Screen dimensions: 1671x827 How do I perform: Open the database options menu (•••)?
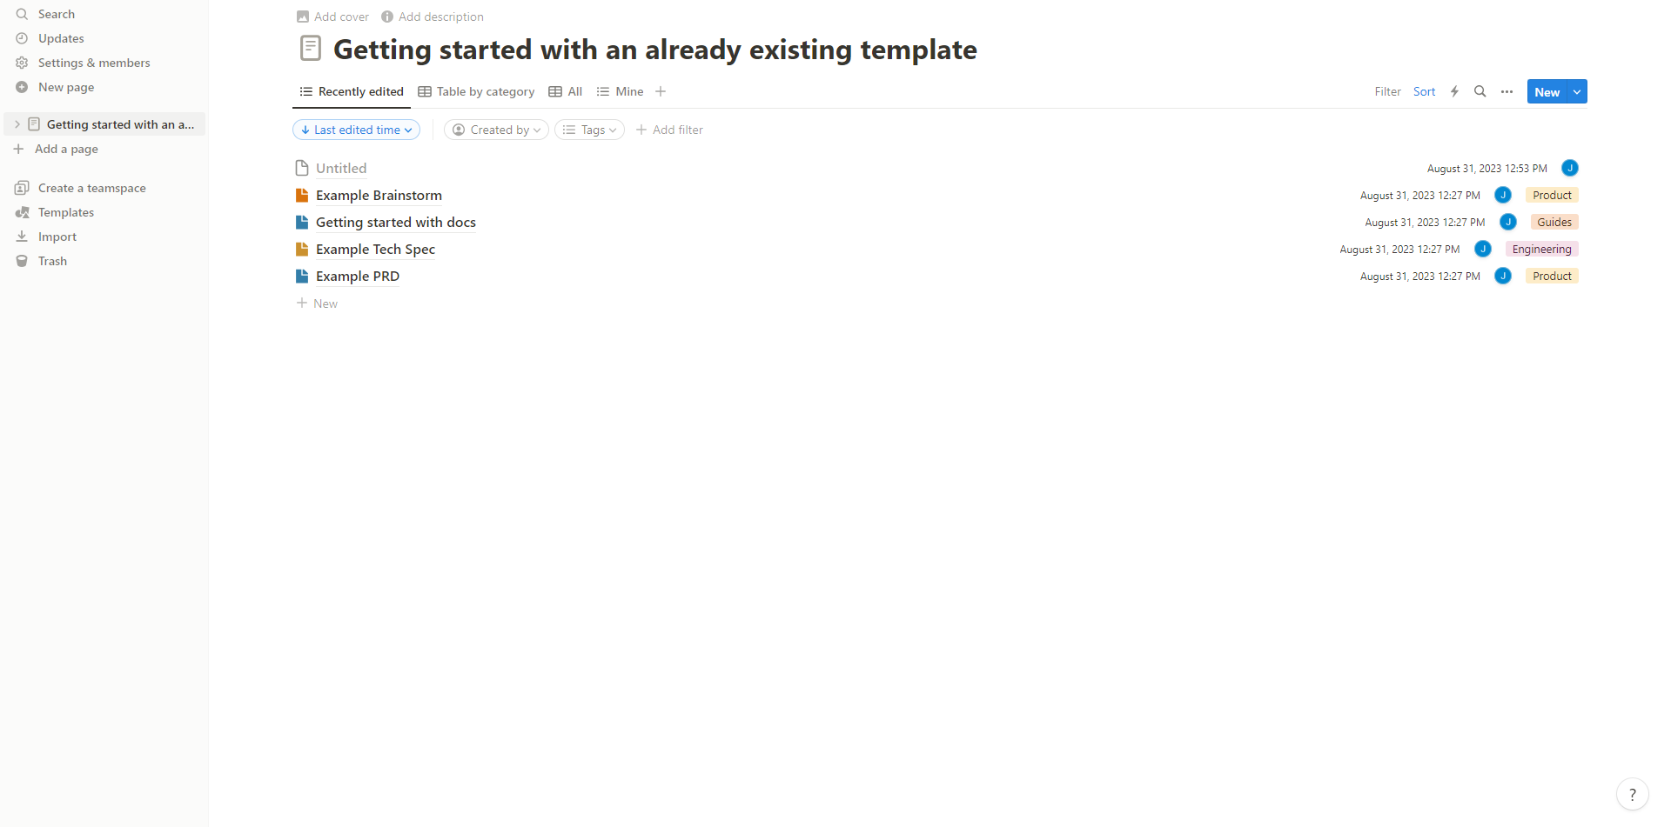click(1507, 91)
